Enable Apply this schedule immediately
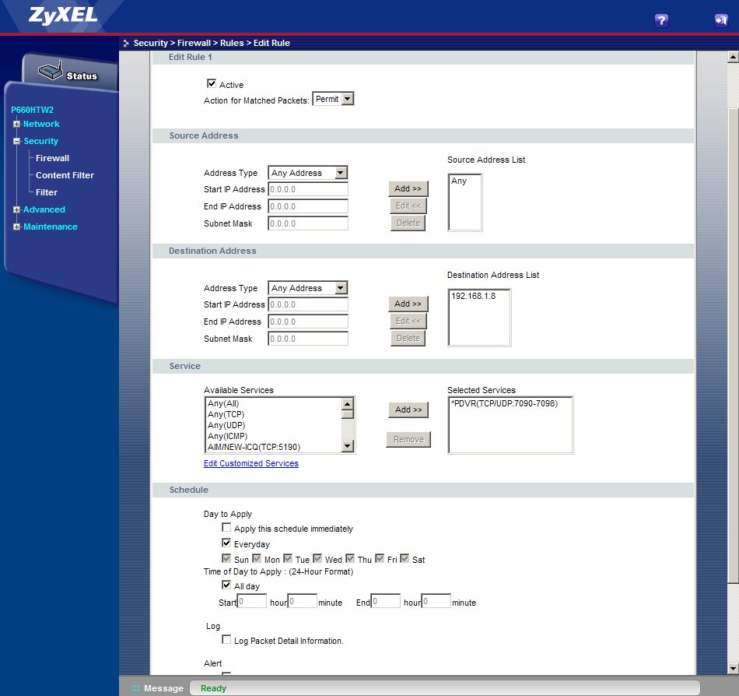The width and height of the screenshot is (739, 696). [226, 529]
